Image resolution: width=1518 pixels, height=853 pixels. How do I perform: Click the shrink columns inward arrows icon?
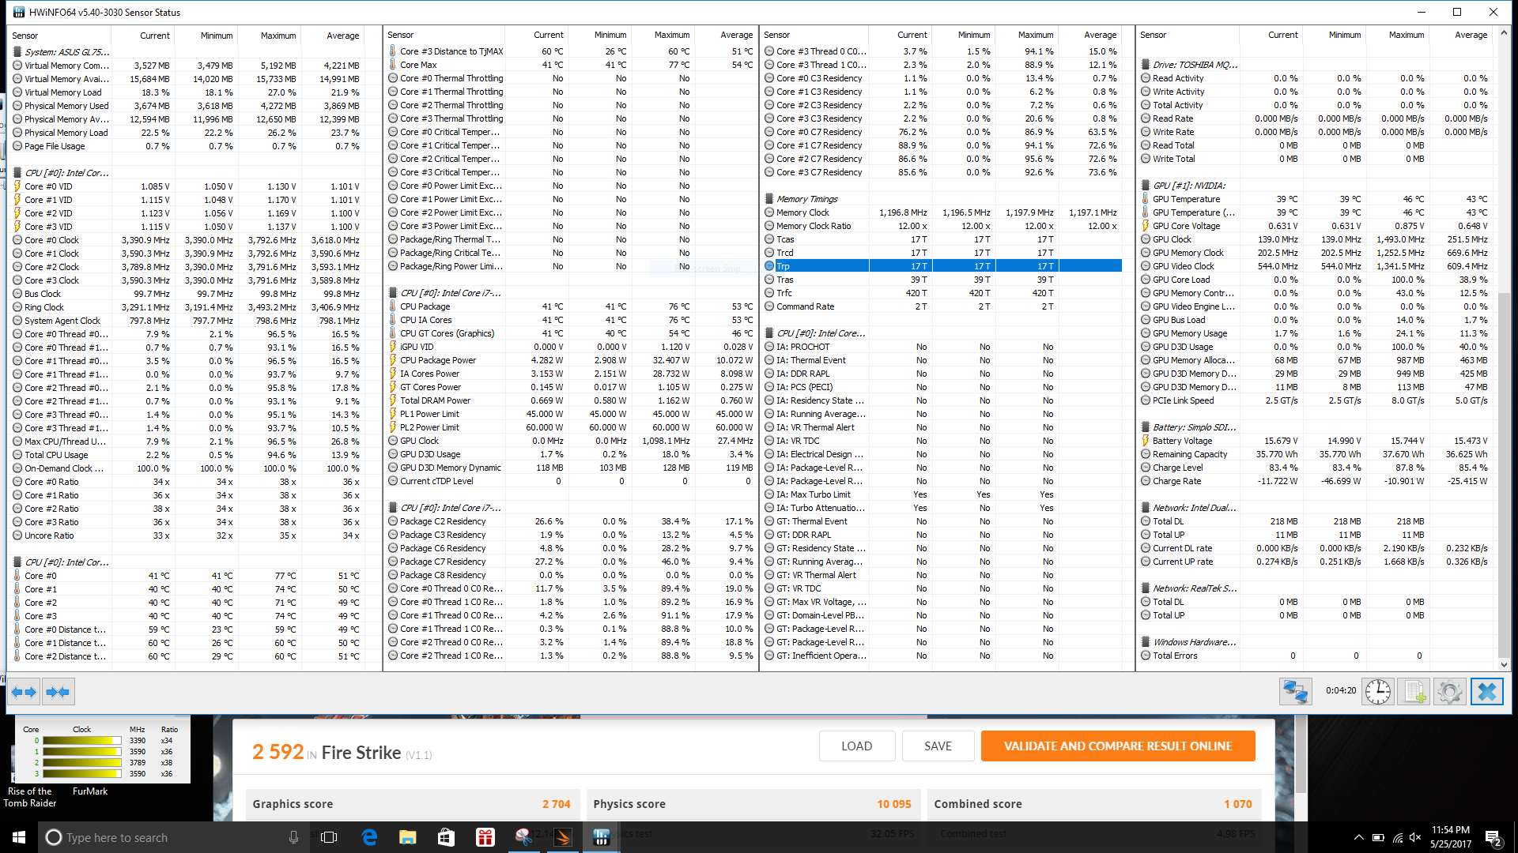(58, 693)
